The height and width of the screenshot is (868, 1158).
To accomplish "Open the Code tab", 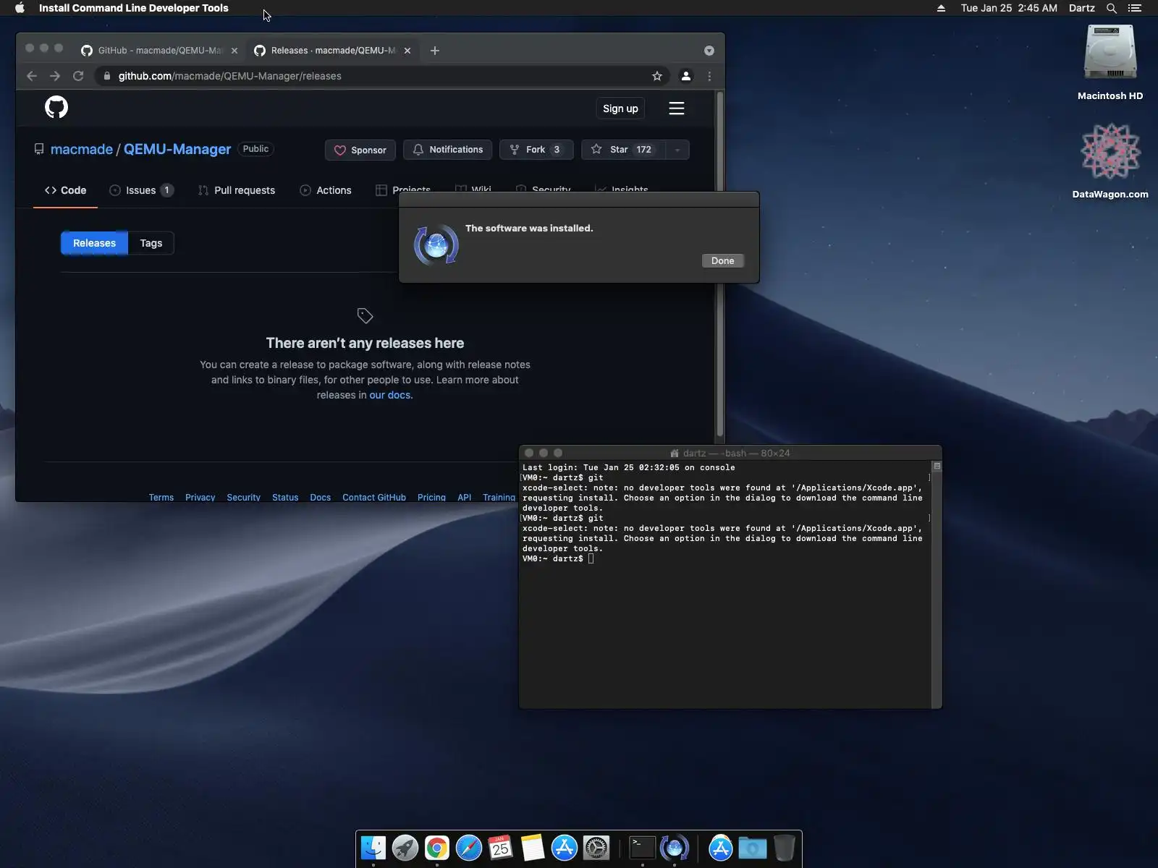I will tap(65, 190).
